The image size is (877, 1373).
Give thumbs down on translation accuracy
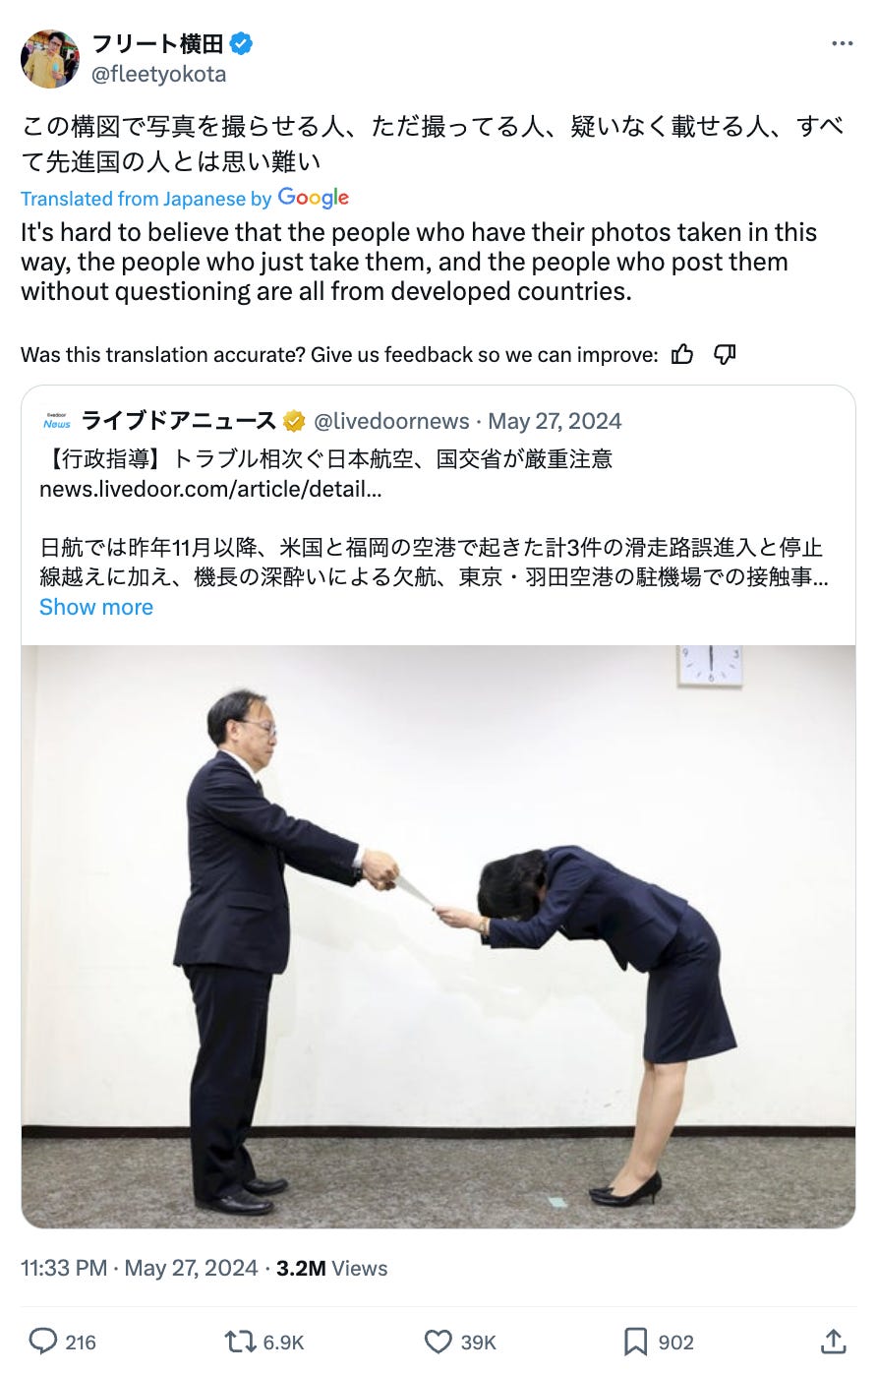click(x=724, y=354)
